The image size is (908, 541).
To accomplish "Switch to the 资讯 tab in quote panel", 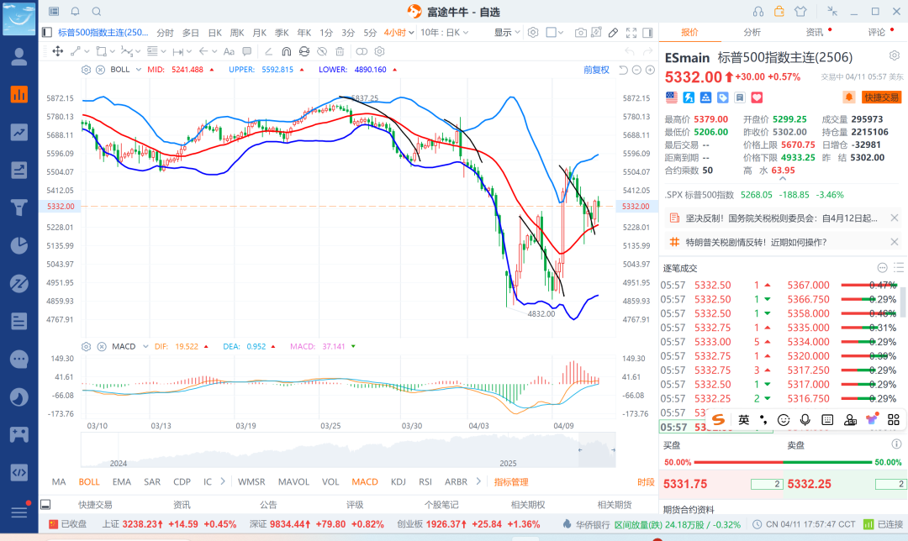I will coord(814,33).
